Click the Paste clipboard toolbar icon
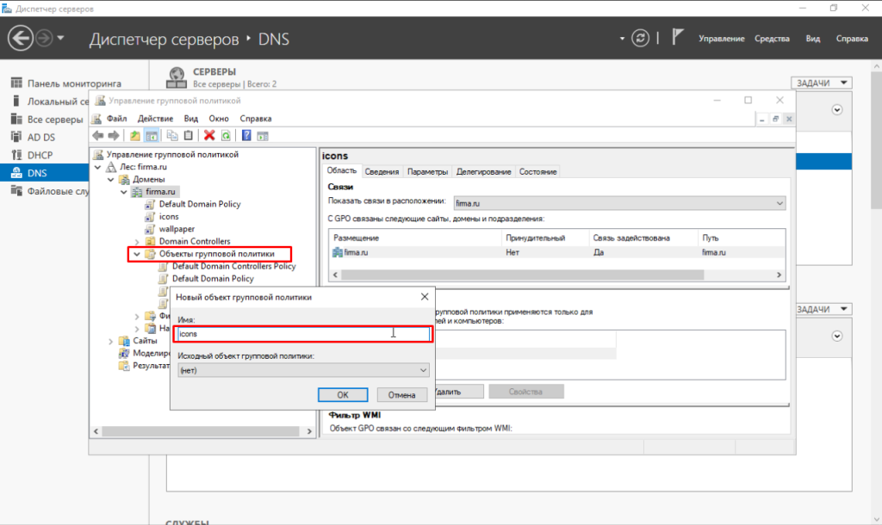 [189, 135]
